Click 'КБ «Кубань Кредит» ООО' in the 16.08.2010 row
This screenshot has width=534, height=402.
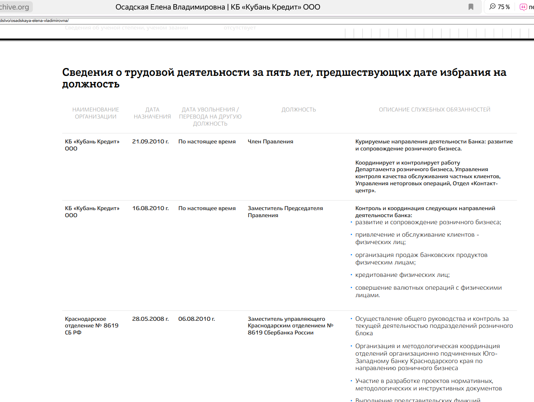click(x=92, y=212)
